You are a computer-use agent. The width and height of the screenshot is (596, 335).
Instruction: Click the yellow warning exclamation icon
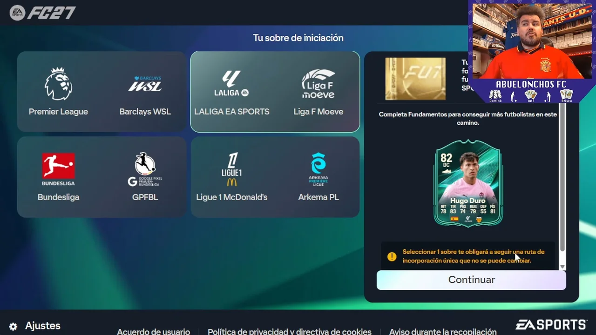click(392, 256)
